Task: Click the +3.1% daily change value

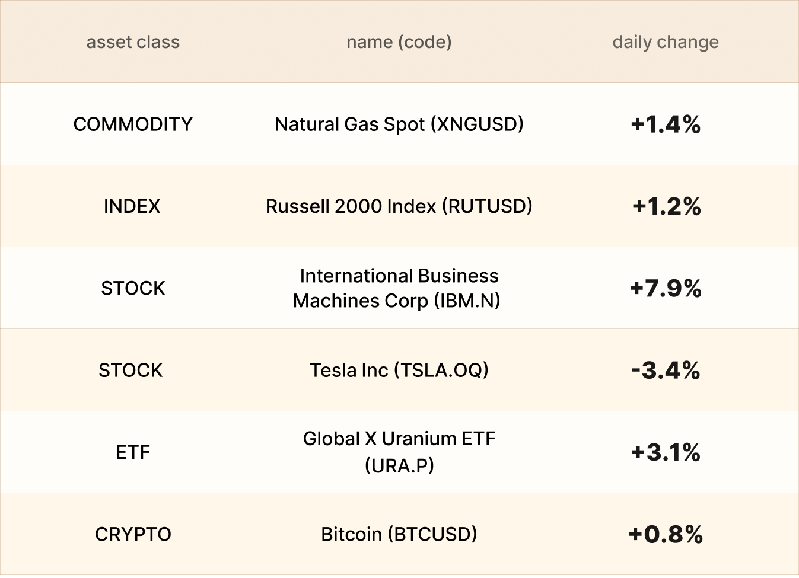Action: [666, 452]
